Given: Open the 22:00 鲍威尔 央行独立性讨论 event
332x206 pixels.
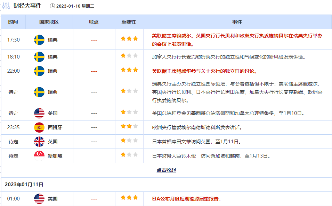Looking at the screenshot, I should pos(204,71).
